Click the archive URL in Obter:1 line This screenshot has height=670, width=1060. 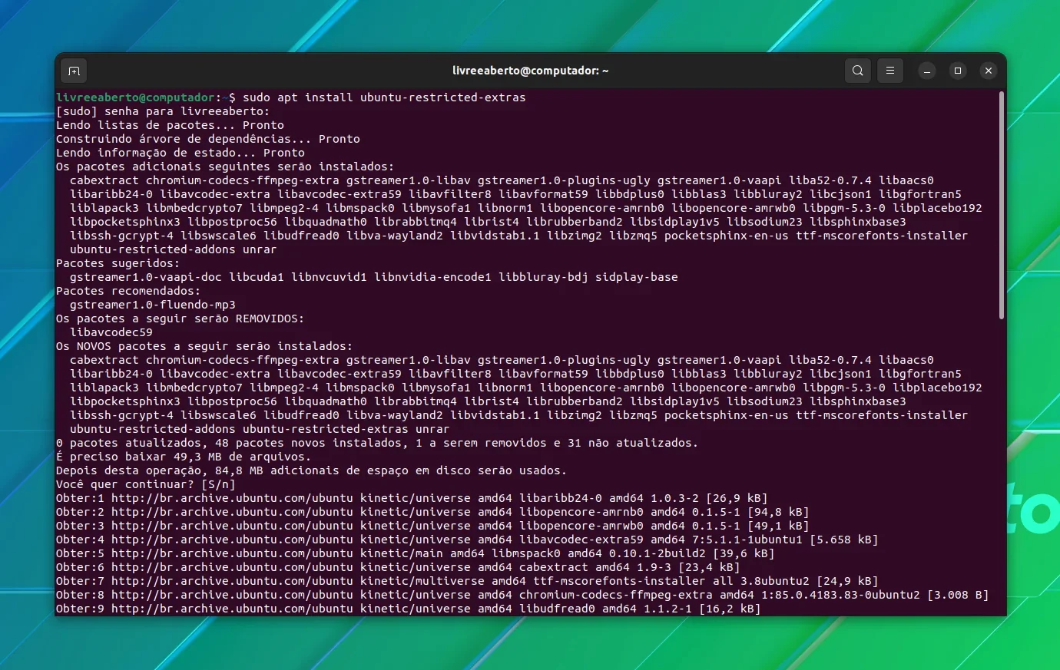click(x=232, y=498)
